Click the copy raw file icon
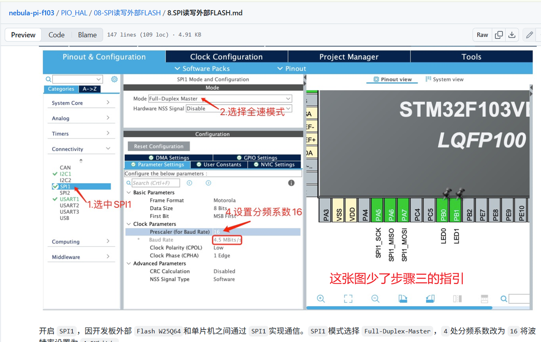This screenshot has width=541, height=342. tap(499, 35)
